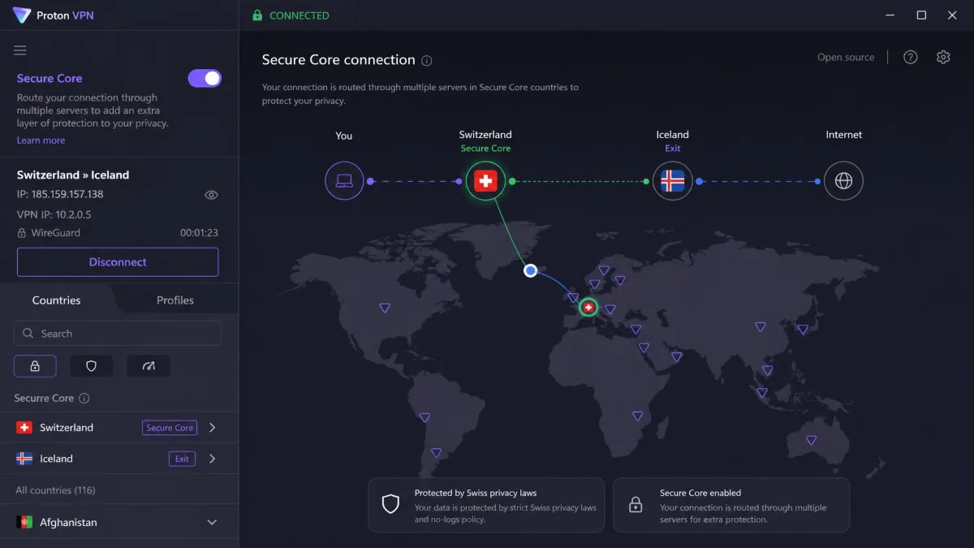Click the Switzerland » Iceland connection title

[x=73, y=175]
